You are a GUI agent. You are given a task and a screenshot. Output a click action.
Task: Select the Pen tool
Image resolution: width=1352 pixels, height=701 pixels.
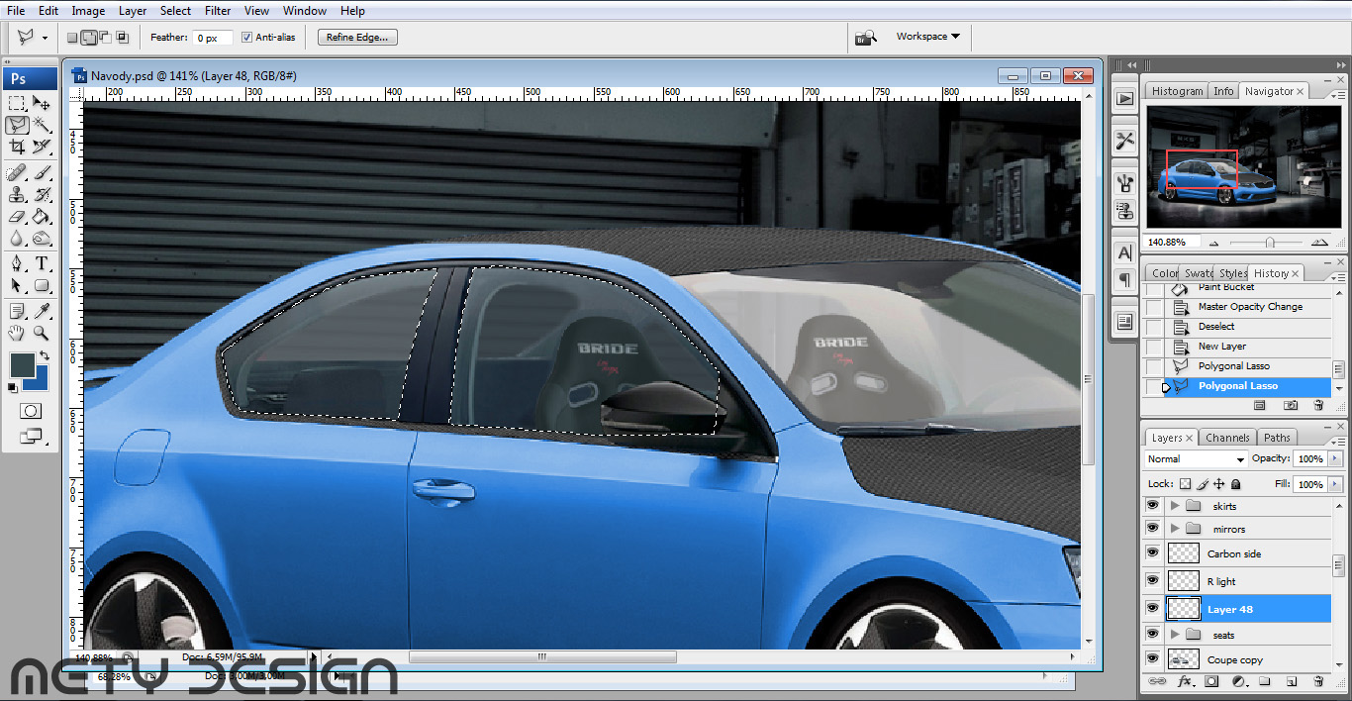click(x=17, y=264)
